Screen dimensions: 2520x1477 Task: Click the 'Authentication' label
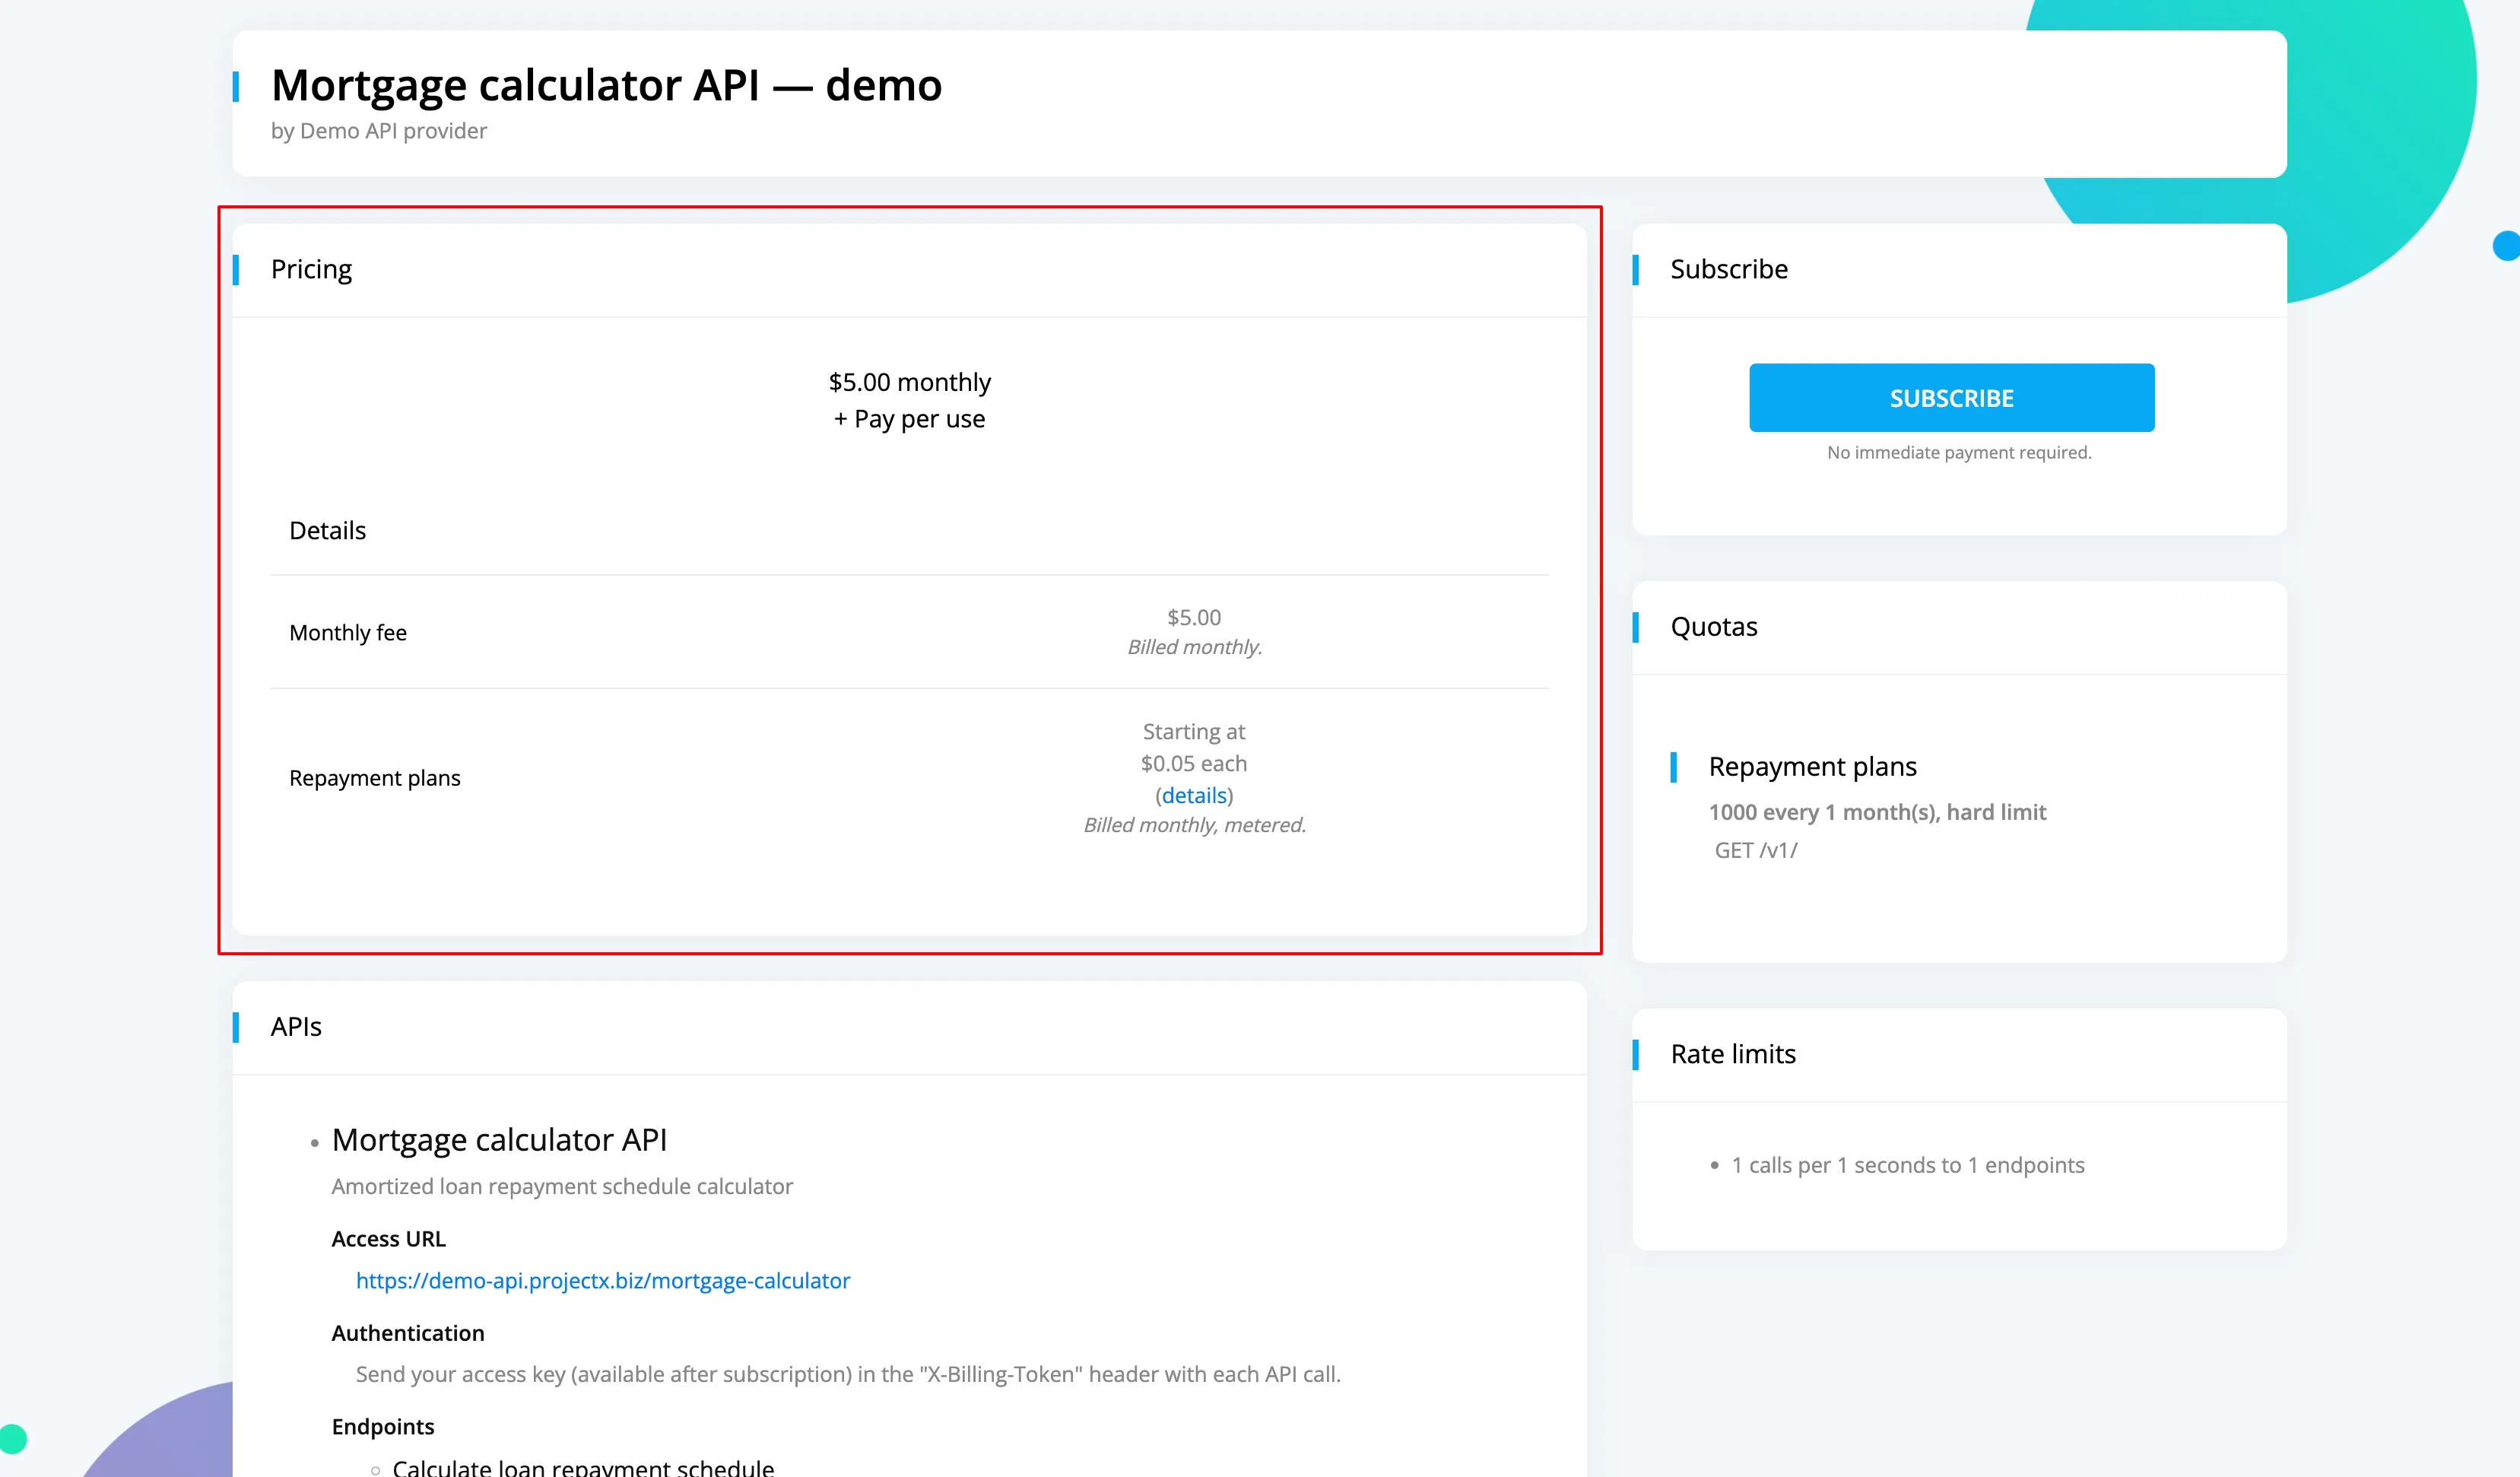[408, 1334]
